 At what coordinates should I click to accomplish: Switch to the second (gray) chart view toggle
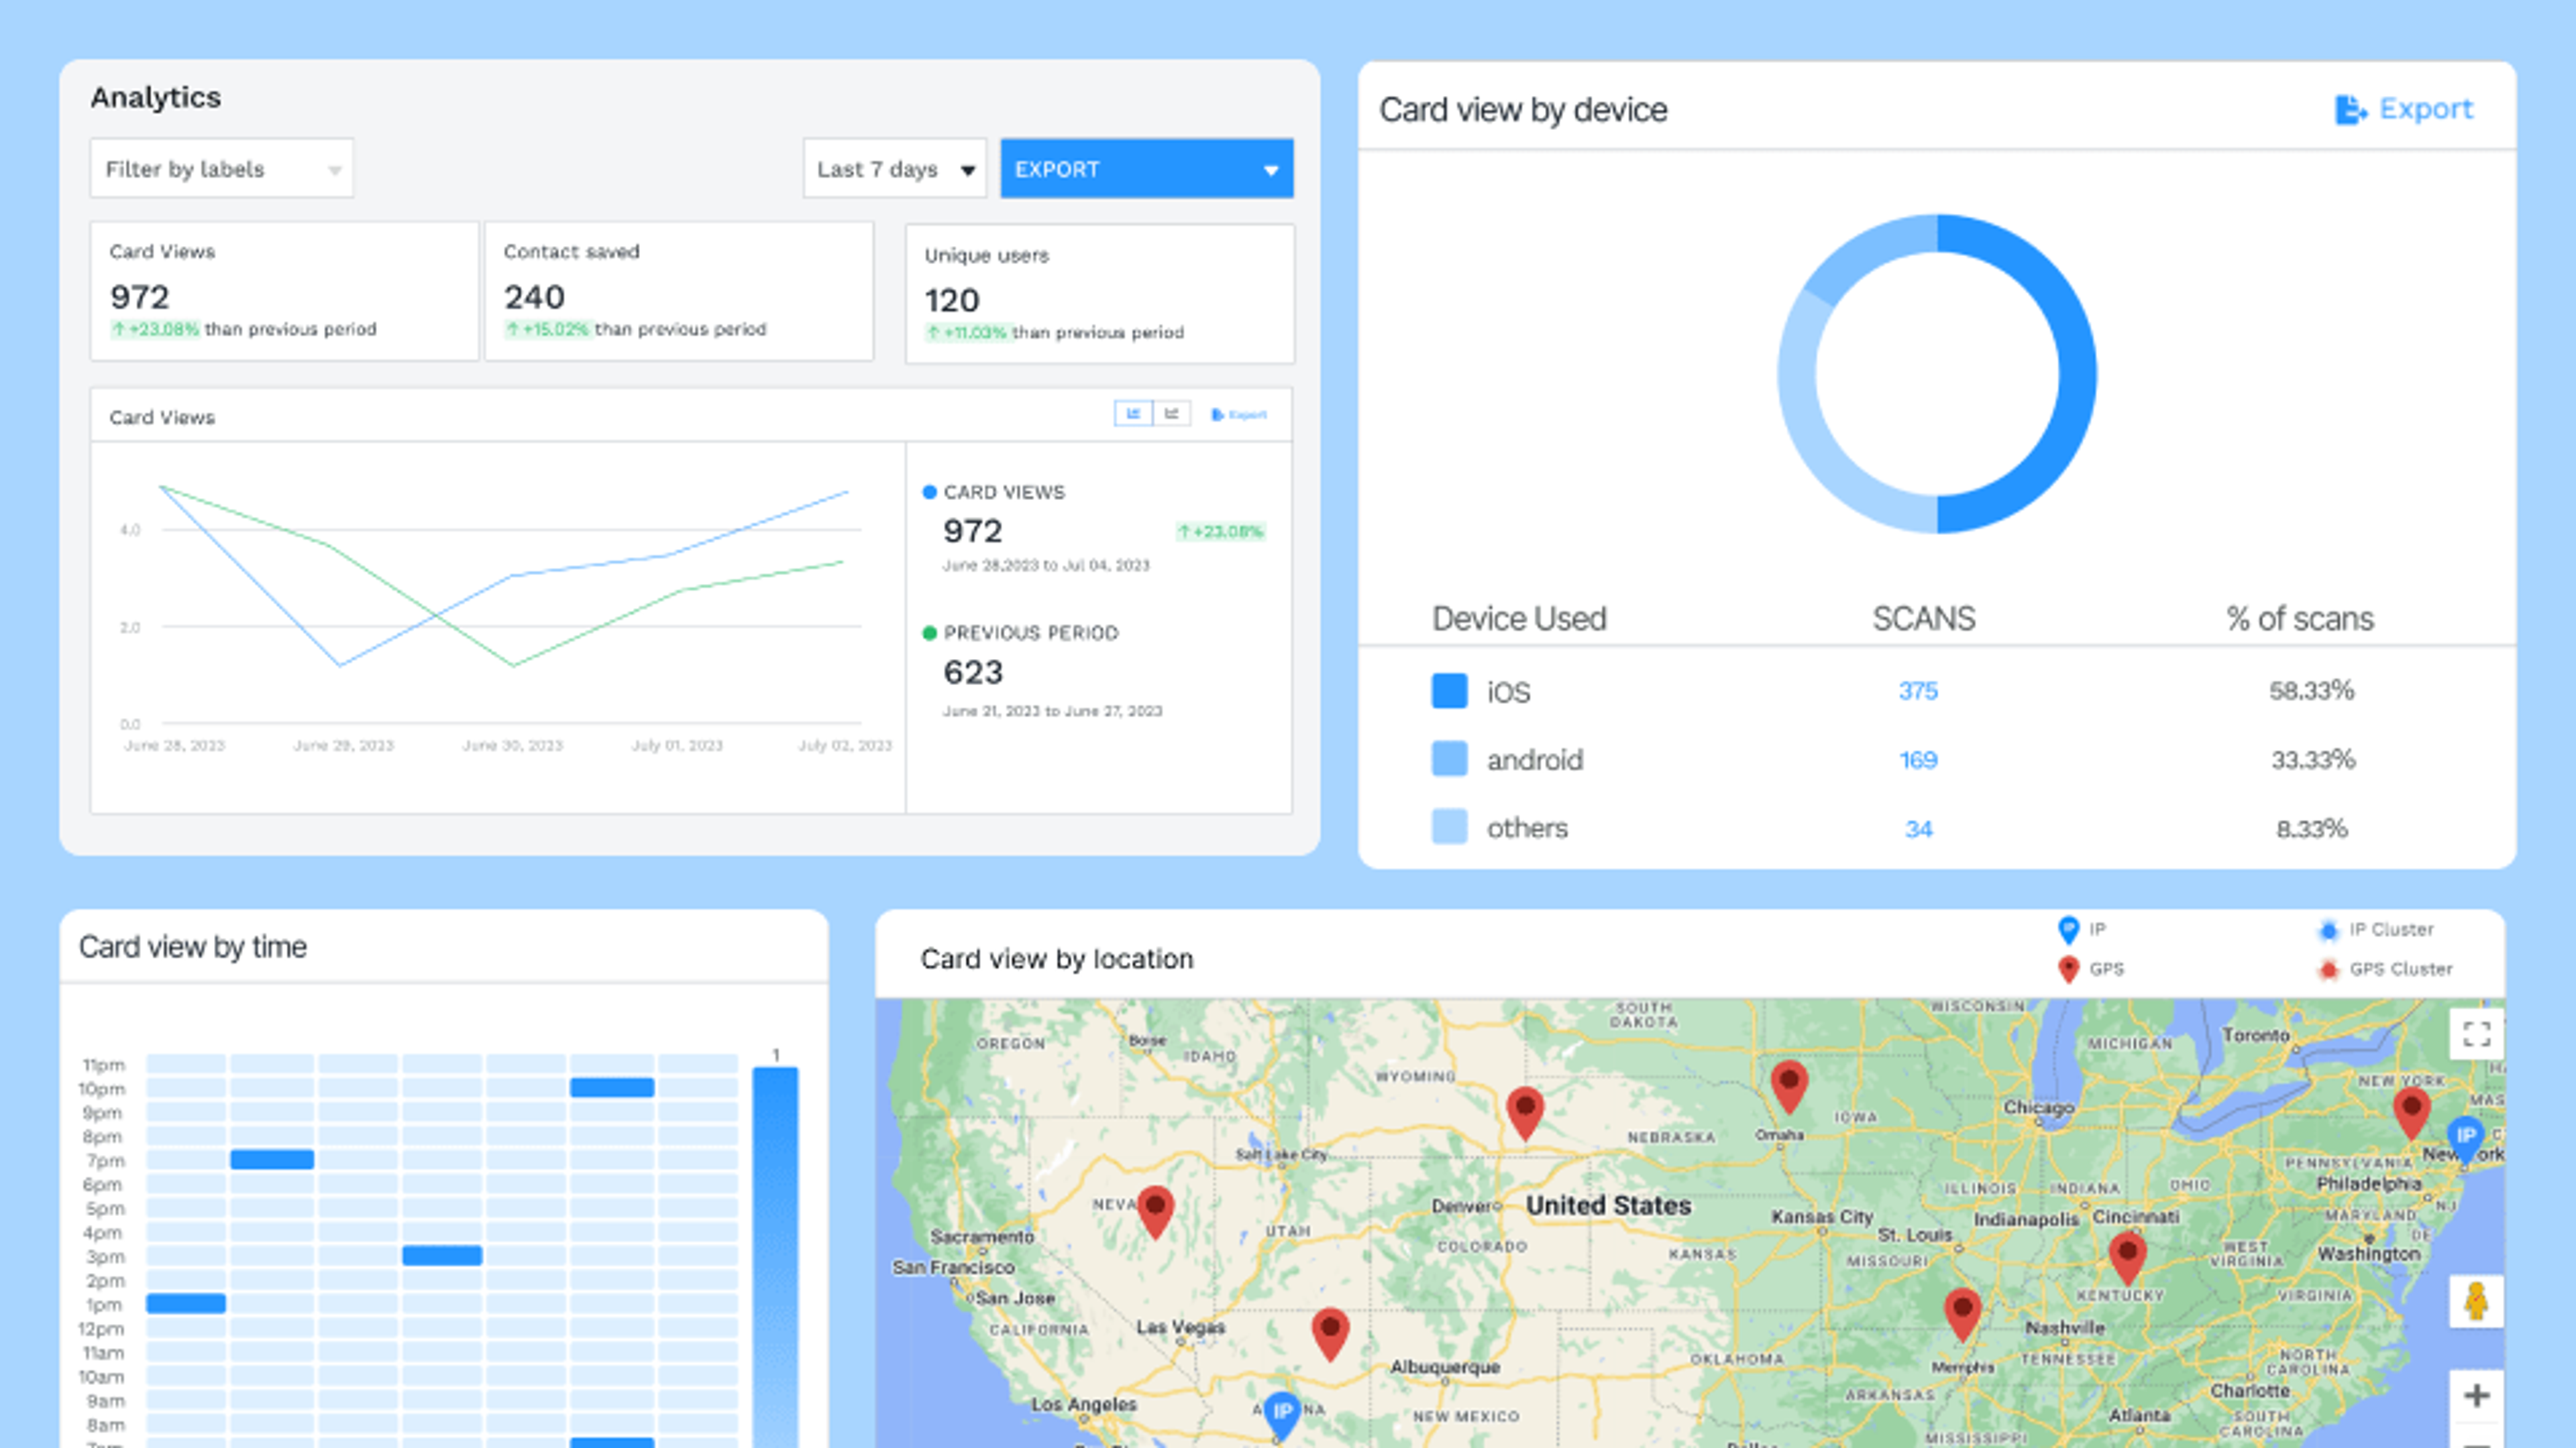pyautogui.click(x=1171, y=414)
